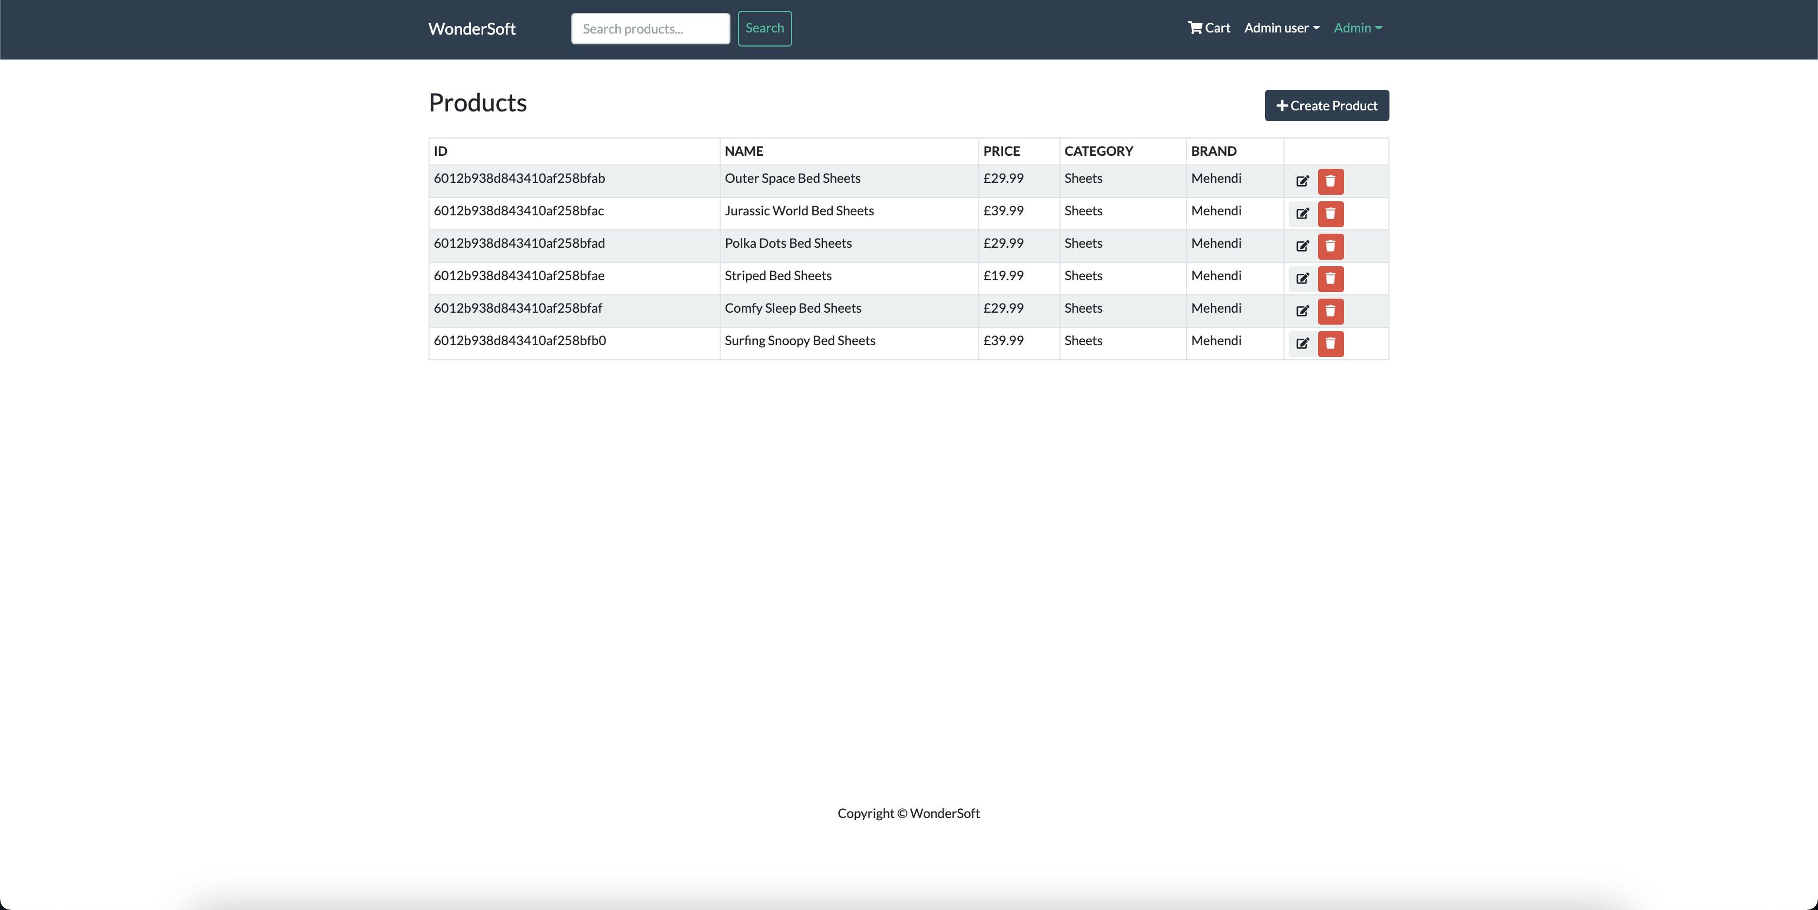Delete Surfing Snoopy Bed Sheets

coord(1330,344)
